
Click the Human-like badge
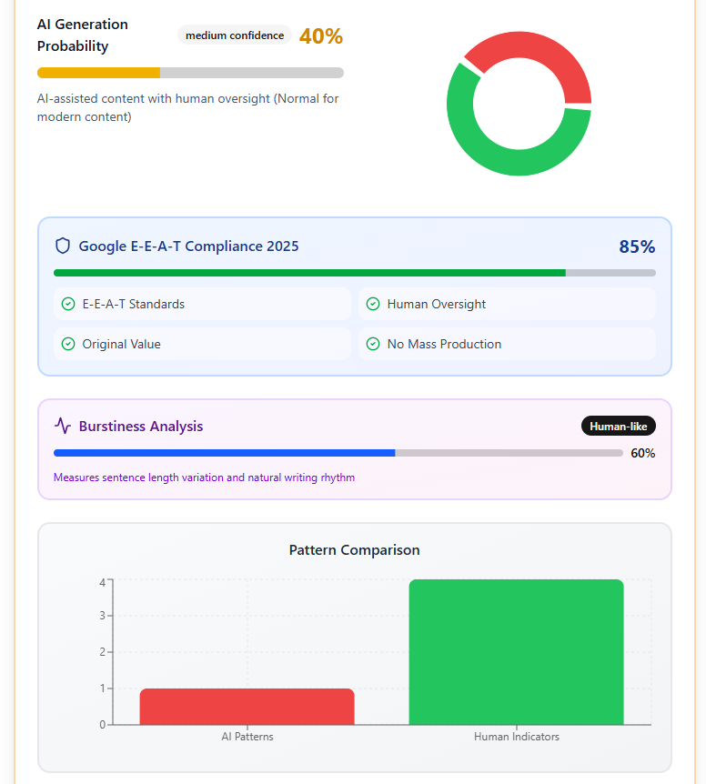[618, 426]
